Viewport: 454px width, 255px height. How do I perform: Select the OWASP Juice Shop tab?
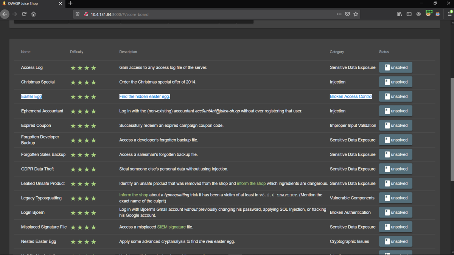tap(33, 3)
